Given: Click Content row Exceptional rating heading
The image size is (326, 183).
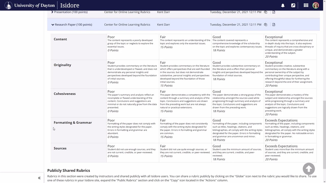Looking at the screenshot, I should [274, 37].
